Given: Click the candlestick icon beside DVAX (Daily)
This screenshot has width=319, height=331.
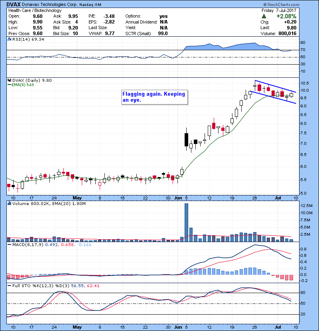Looking at the screenshot, I should (x=9, y=80).
